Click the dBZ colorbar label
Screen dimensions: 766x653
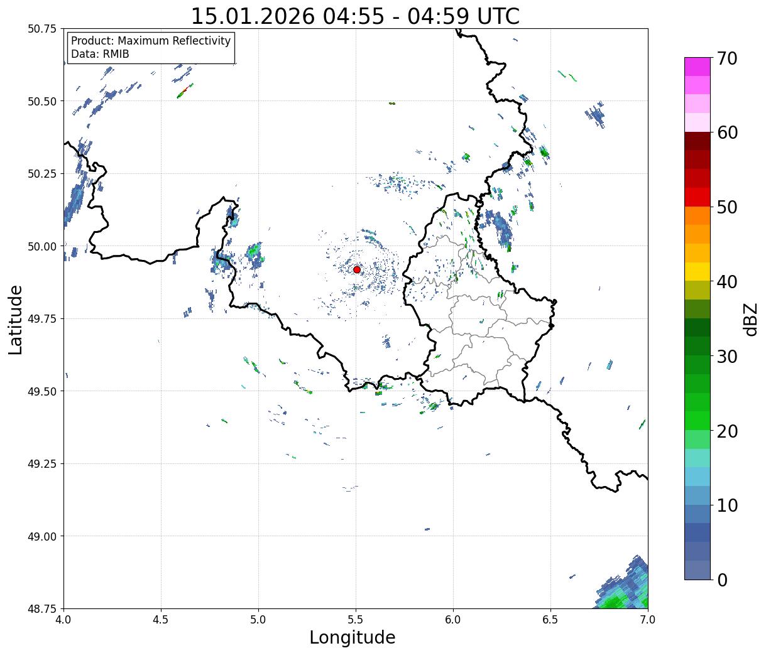click(x=750, y=318)
